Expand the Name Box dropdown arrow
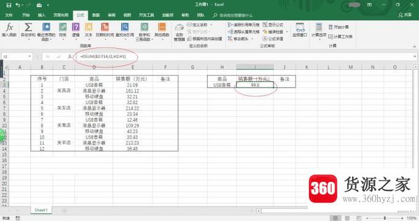The height and width of the screenshot is (221, 419). [29, 56]
